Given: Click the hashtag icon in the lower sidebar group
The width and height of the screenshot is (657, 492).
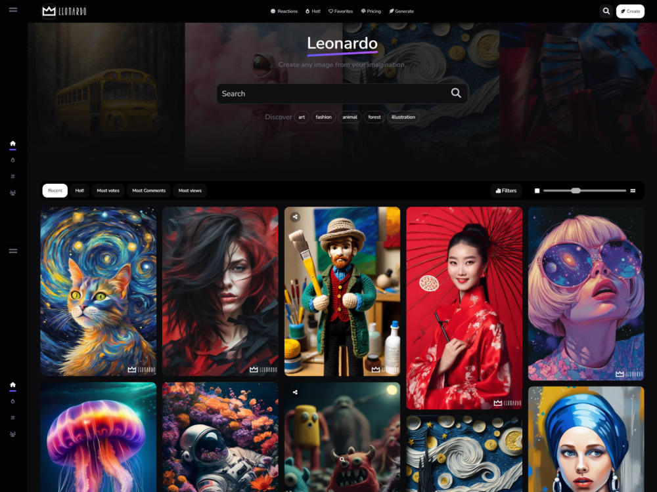Looking at the screenshot, I should click(x=12, y=417).
